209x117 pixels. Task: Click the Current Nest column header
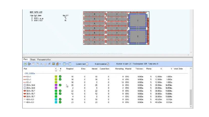click(x=104, y=69)
